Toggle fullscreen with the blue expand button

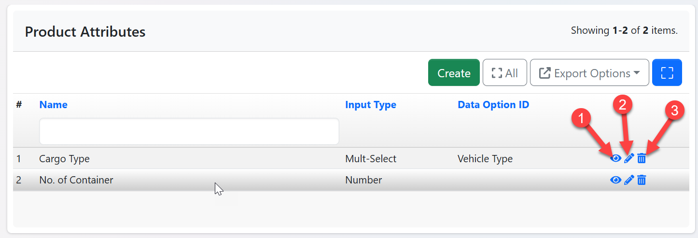667,73
